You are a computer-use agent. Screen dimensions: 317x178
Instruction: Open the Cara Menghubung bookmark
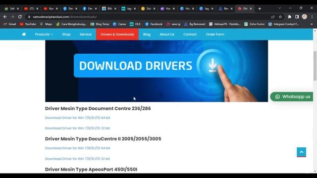click(x=71, y=24)
